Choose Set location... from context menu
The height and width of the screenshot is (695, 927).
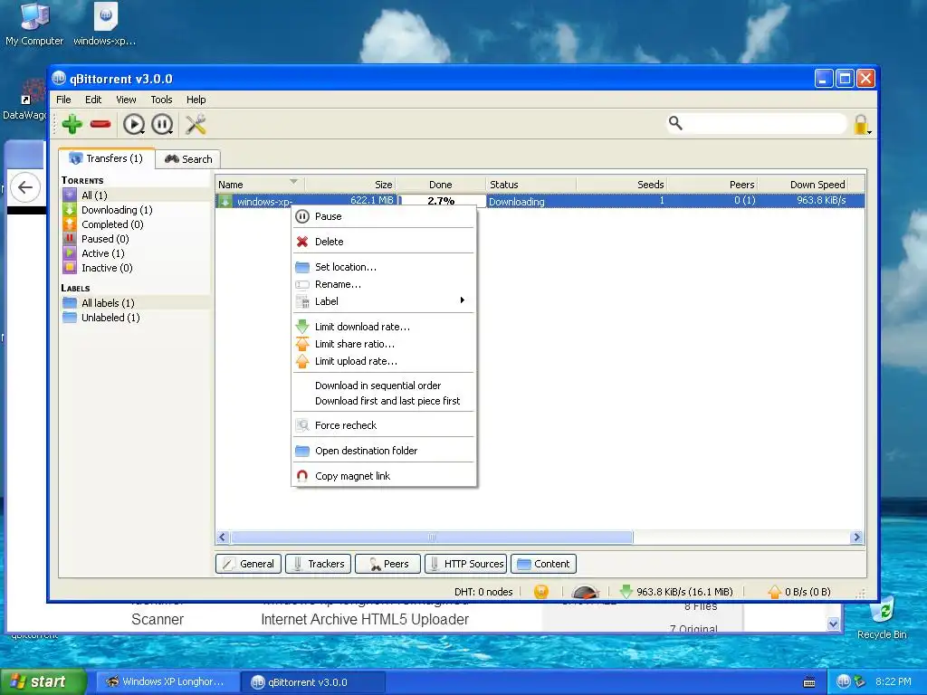click(x=384, y=267)
